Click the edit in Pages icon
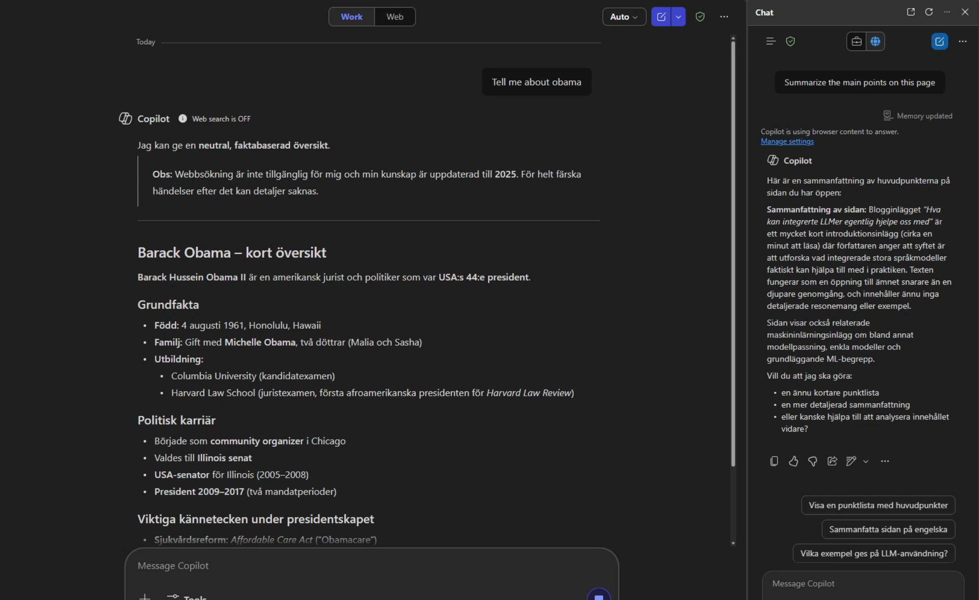 [x=851, y=461]
